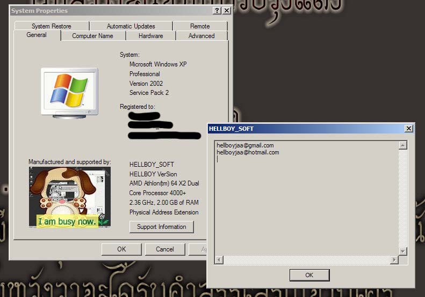Click the scroll right arrow in HELLBOY_SOFT
The width and height of the screenshot is (425, 297).
pos(394,260)
